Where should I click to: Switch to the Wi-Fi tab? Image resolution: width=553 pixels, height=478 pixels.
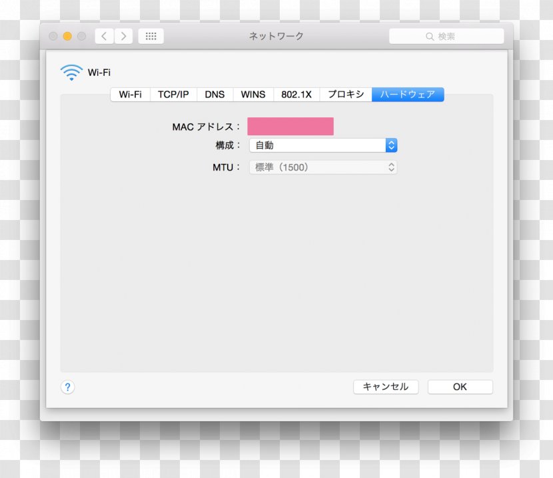click(x=130, y=95)
